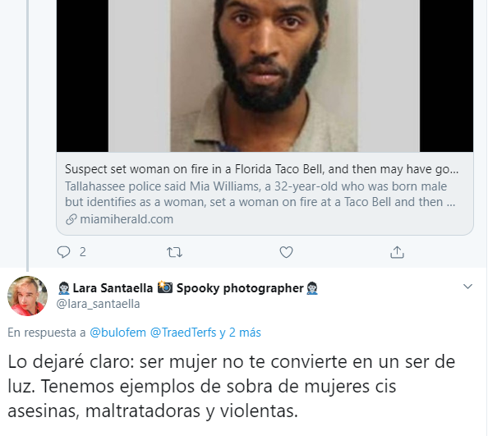Open the miamiherald.com domain link

point(127,219)
